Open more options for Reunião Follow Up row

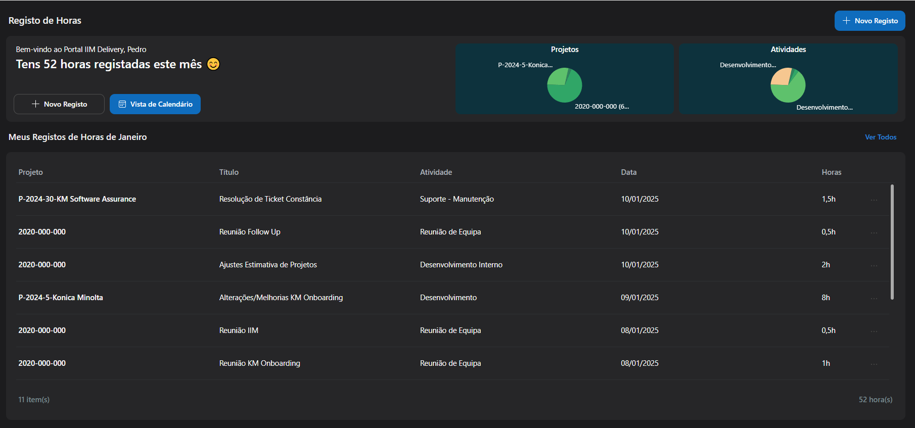coord(874,232)
